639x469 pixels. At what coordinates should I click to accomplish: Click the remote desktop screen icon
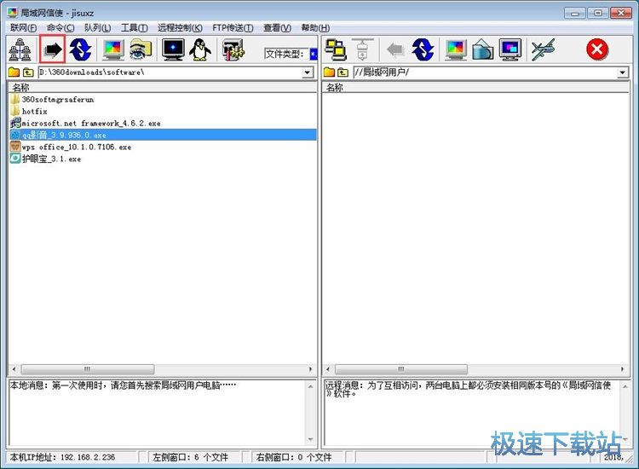pos(510,49)
